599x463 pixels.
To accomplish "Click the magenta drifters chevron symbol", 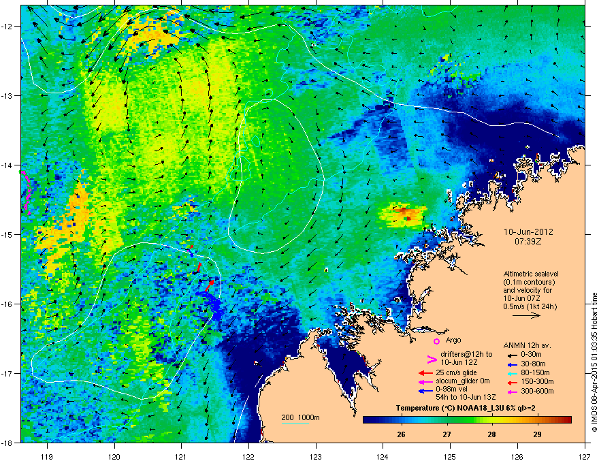I will (432, 359).
